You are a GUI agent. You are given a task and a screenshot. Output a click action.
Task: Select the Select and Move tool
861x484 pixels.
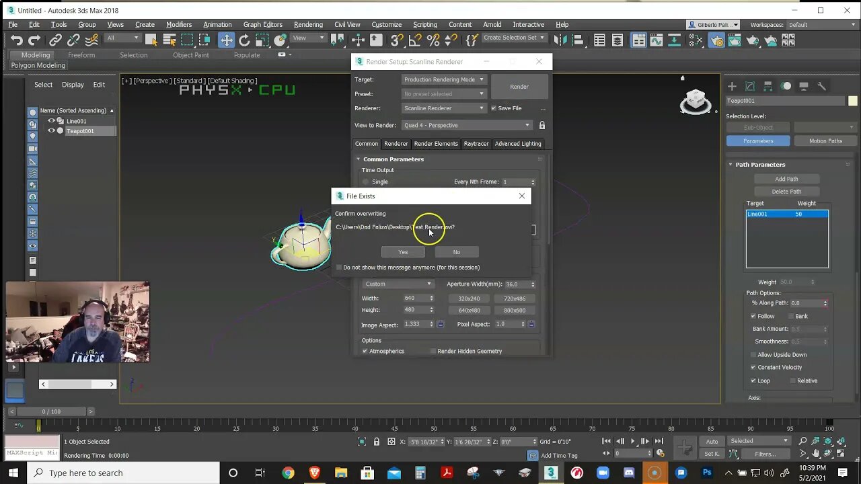(x=227, y=40)
